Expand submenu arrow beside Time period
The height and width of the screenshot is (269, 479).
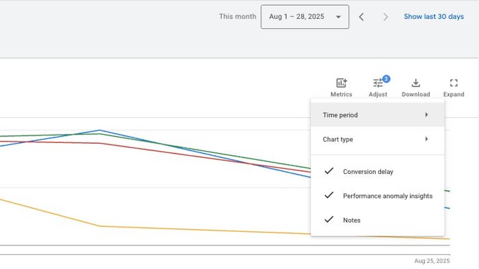[426, 115]
